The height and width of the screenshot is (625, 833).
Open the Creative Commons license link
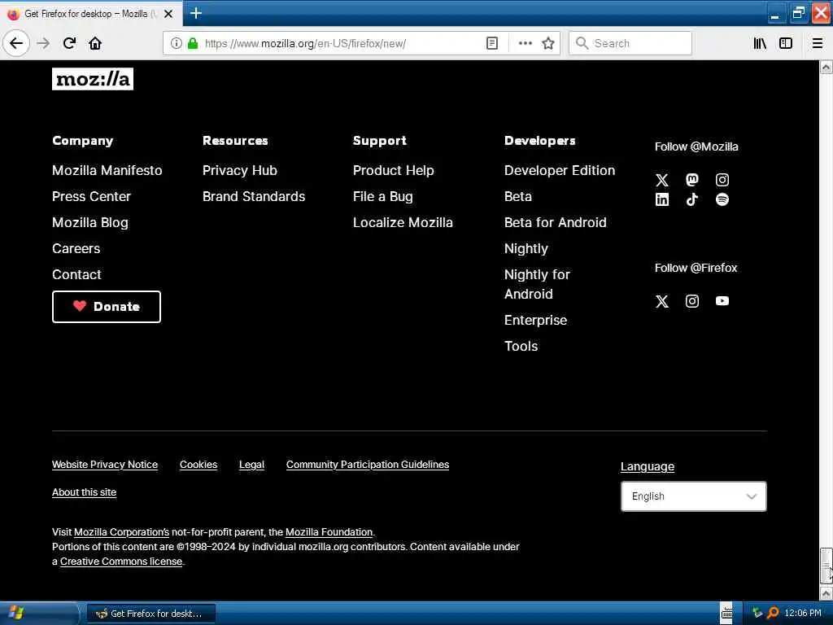(121, 562)
